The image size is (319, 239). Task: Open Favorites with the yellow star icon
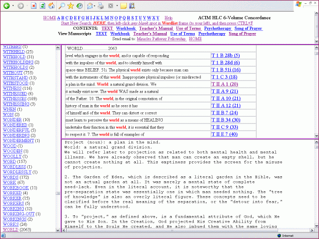click(x=71, y=6)
